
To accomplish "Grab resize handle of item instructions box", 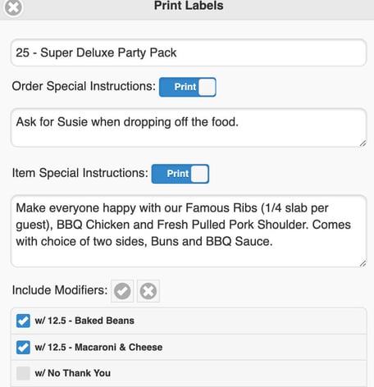I will tap(363, 263).
